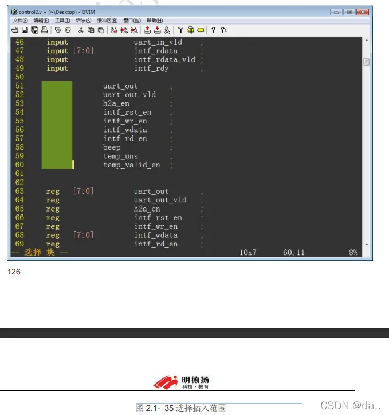Redo the change via toolbar icon
The image size is (389, 415).
tap(68, 30)
